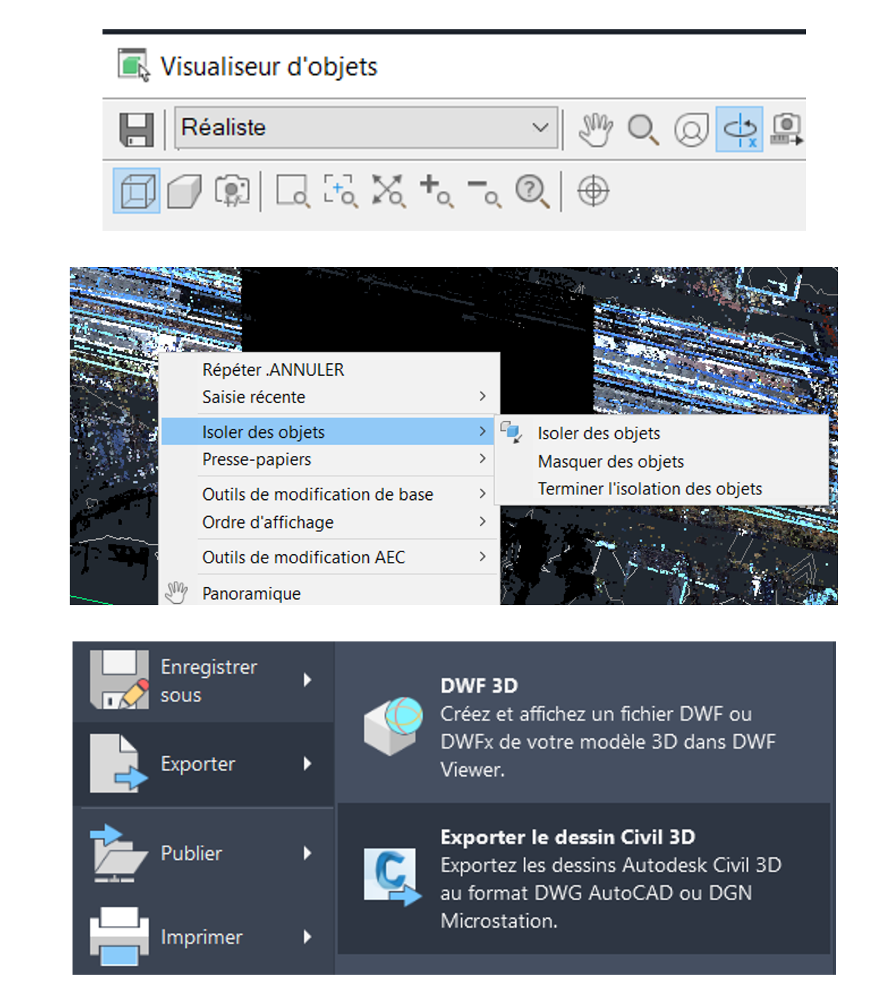The image size is (880, 1004).
Task: Click the Imprimer printer icon
Action: (x=119, y=936)
